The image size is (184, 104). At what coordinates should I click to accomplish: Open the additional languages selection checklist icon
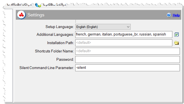coord(177,35)
